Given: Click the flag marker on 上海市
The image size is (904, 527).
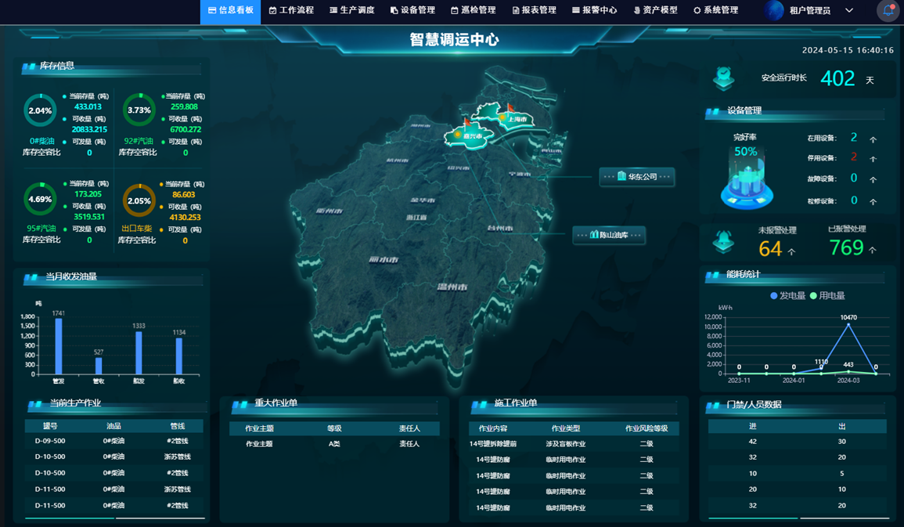Looking at the screenshot, I should click(x=510, y=108).
